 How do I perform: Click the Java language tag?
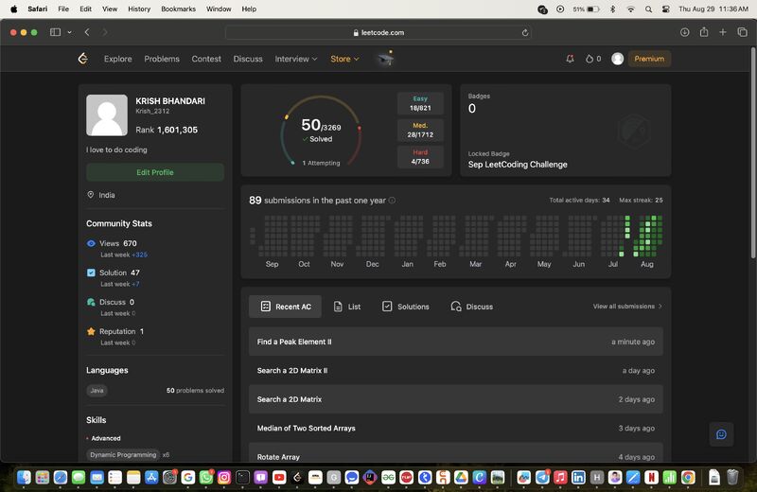[97, 391]
